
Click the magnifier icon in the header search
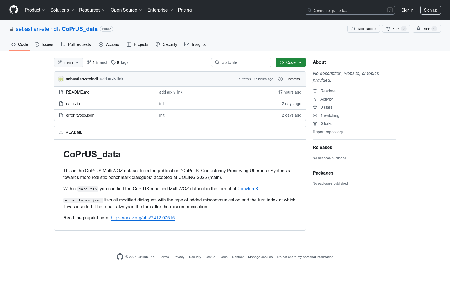click(310, 10)
